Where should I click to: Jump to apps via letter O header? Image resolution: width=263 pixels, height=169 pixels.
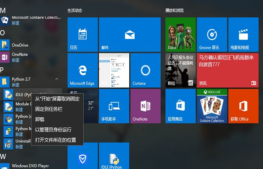(2, 33)
